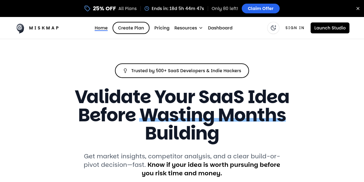Click the Miskmap logo icon
364x182 pixels.
coord(20,28)
